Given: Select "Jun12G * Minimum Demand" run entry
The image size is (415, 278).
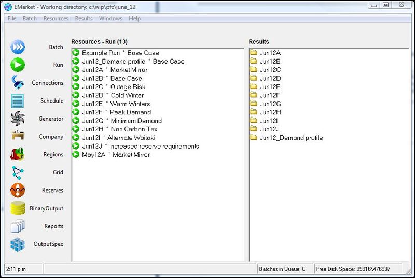Looking at the screenshot, I should (122, 121).
